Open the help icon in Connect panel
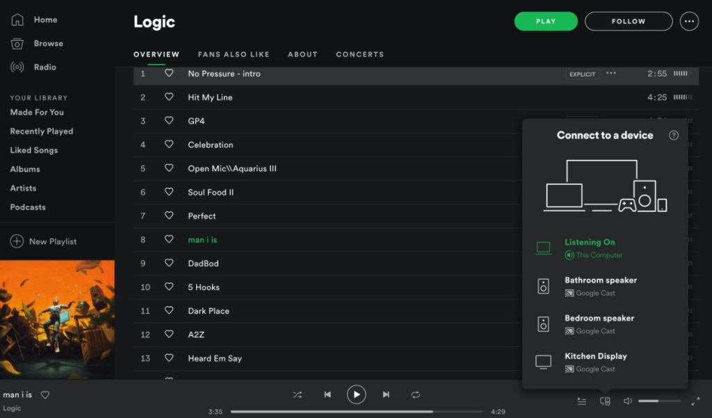 (673, 135)
